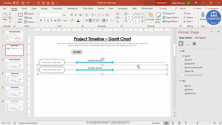Switch to the Design tab
Image resolution: width=222 pixels, height=125 pixels.
pyautogui.click(x=44, y=8)
